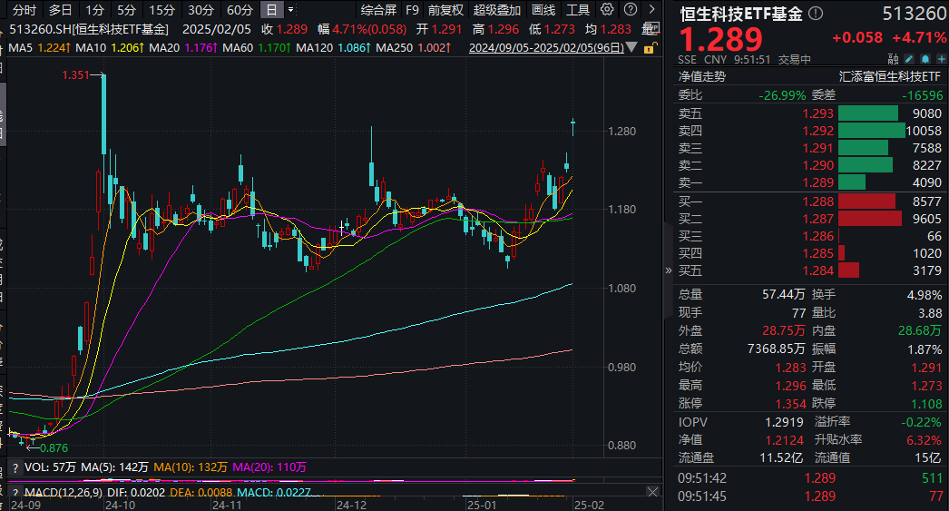The image size is (949, 511).
Task: Click the 买三 bid price 1.286
Action: (817, 236)
